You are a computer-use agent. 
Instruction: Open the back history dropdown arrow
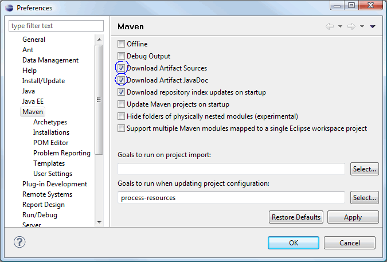(x=340, y=26)
